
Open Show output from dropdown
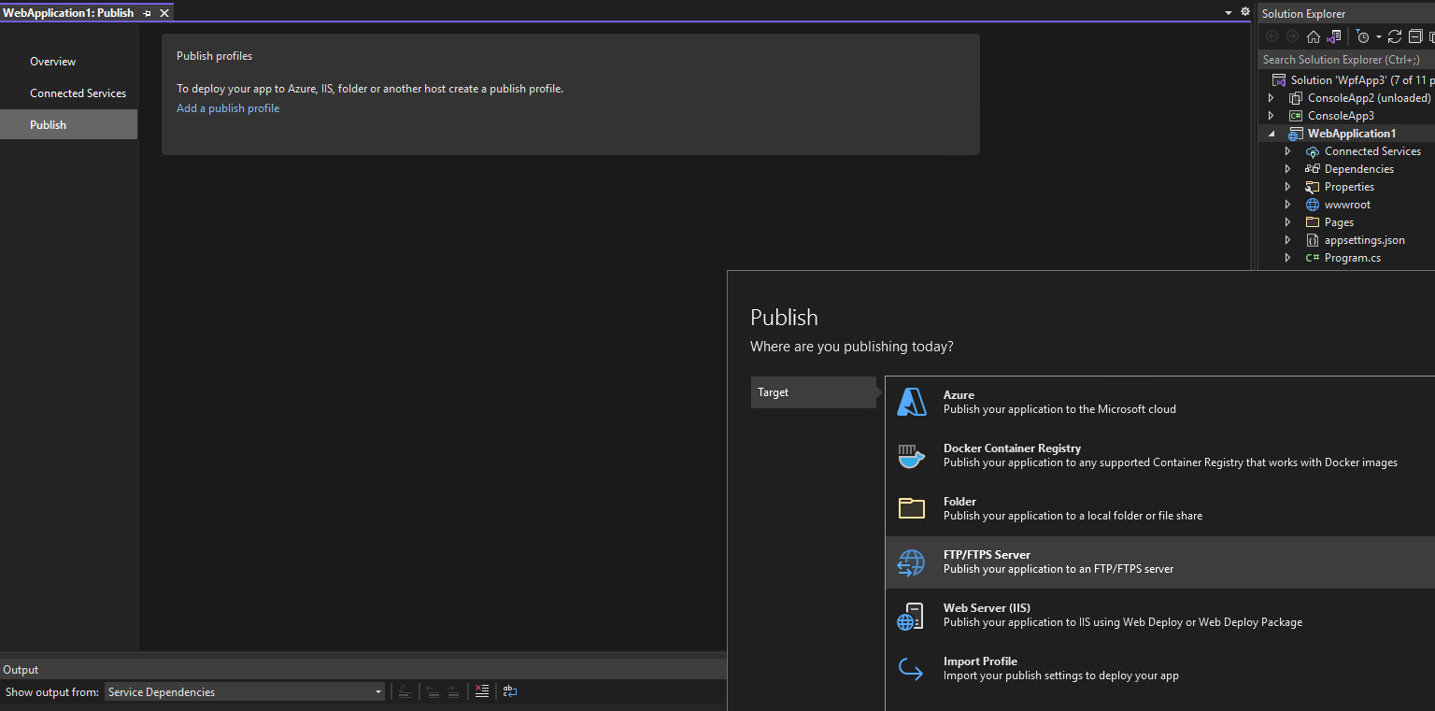pos(245,691)
